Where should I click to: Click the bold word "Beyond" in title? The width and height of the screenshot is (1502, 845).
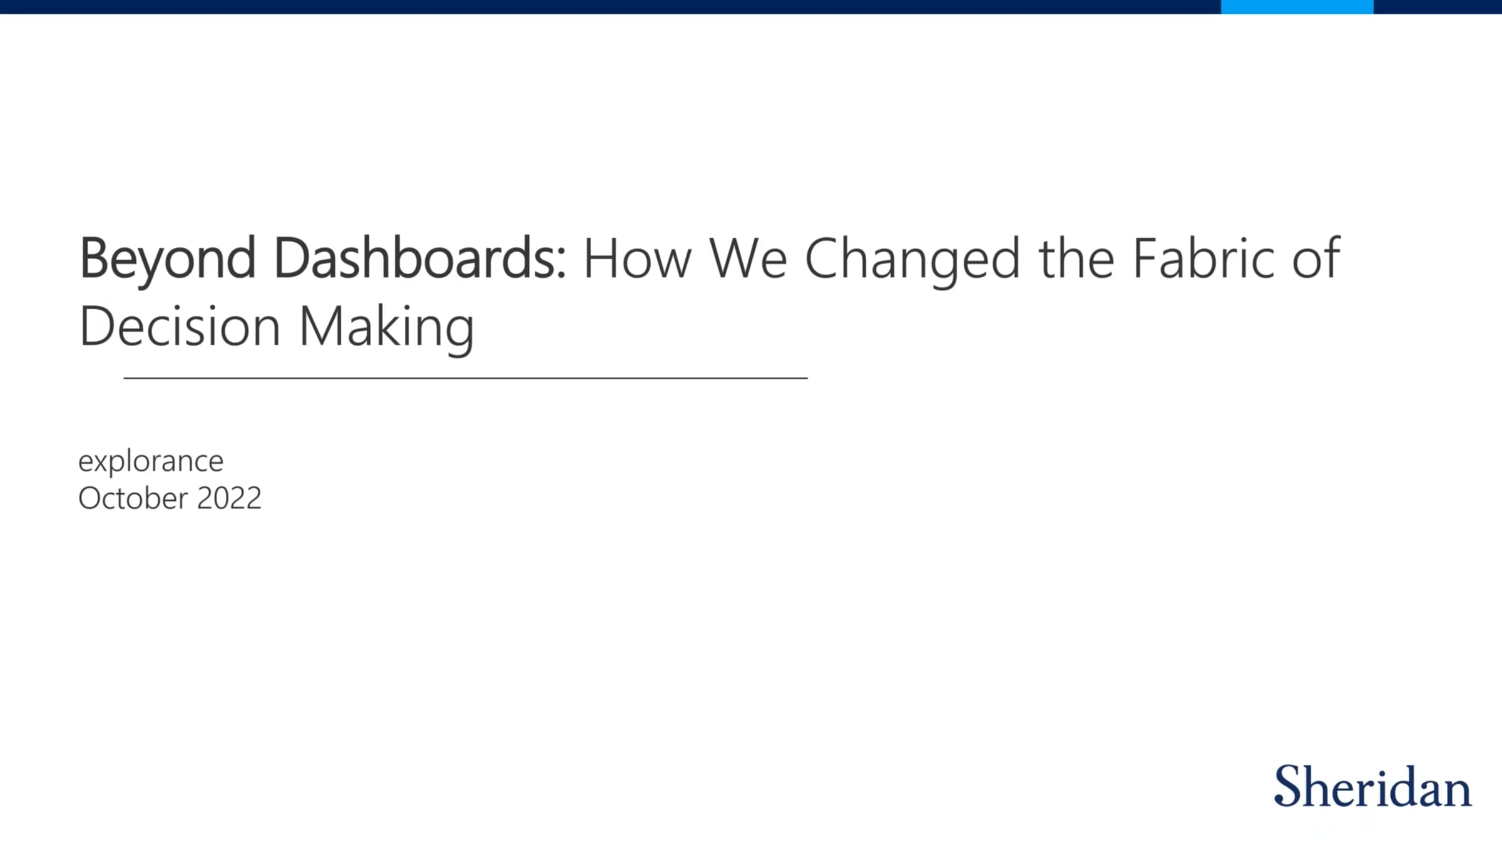click(167, 259)
